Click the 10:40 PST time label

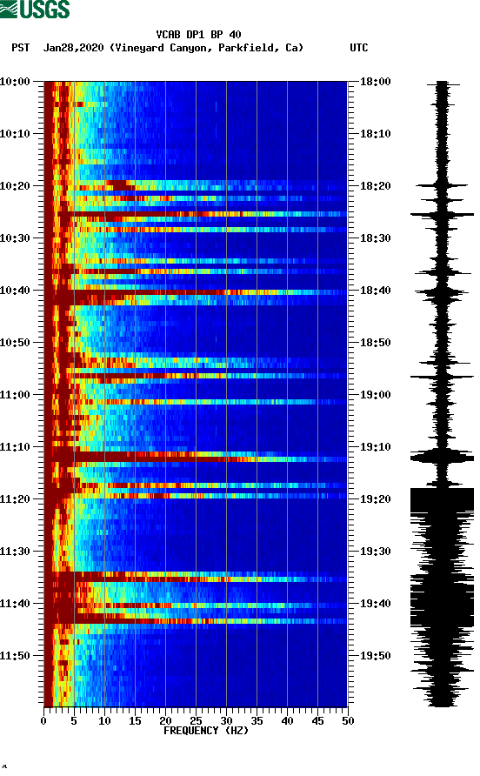coord(15,290)
